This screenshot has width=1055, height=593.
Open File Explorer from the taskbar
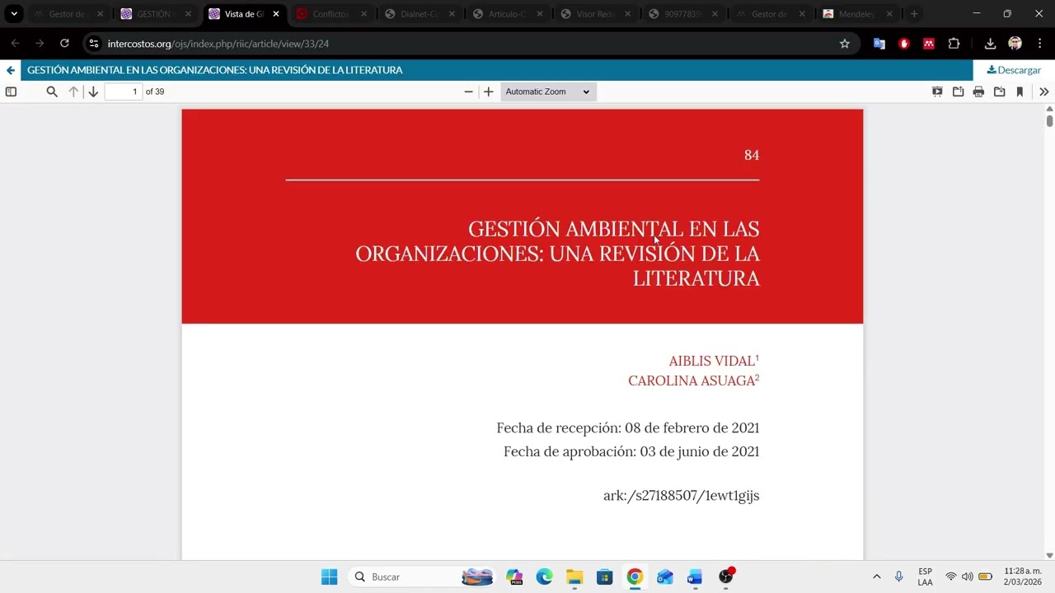pos(574,577)
